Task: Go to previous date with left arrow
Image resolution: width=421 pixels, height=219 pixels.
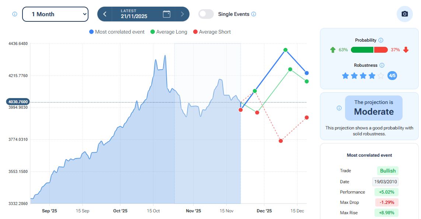Action: click(x=105, y=14)
